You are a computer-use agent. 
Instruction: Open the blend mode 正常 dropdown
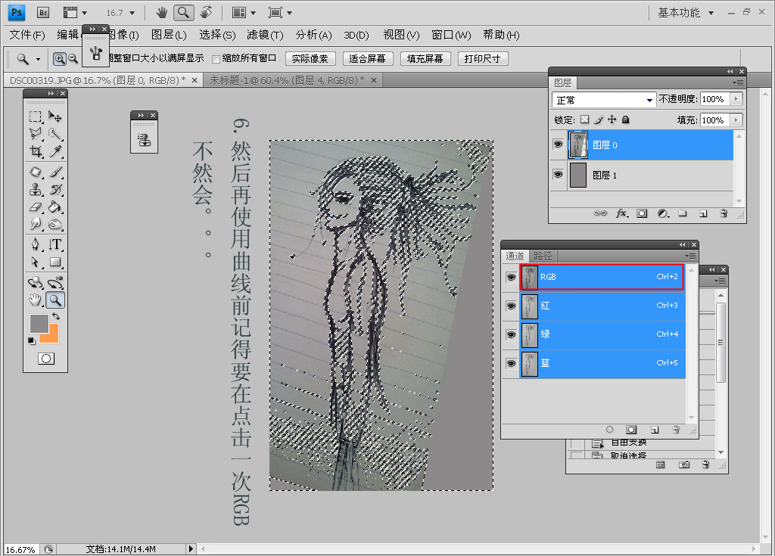(x=604, y=100)
